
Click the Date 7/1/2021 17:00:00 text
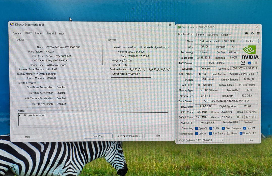[x=139, y=56]
